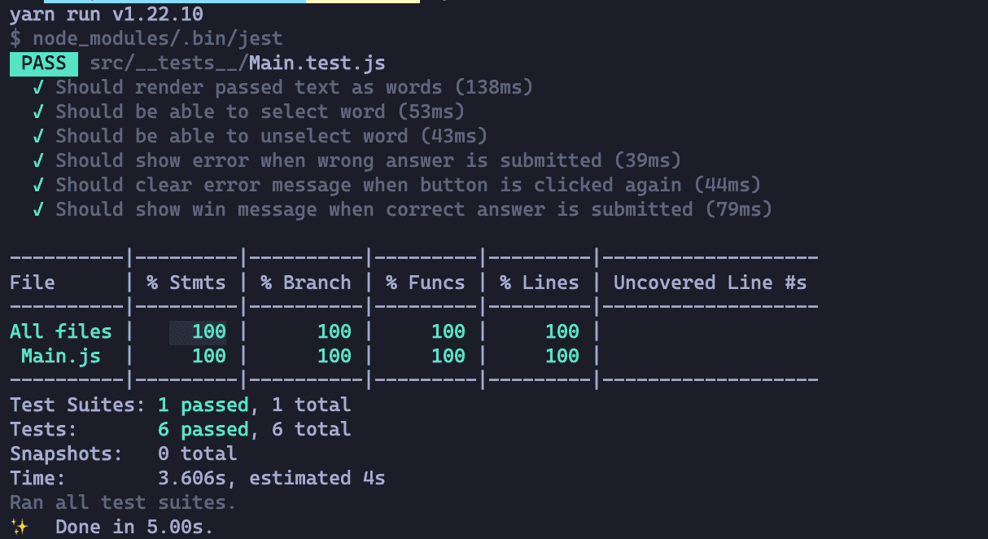Click the '1 passed' test suites count

pyautogui.click(x=203, y=405)
